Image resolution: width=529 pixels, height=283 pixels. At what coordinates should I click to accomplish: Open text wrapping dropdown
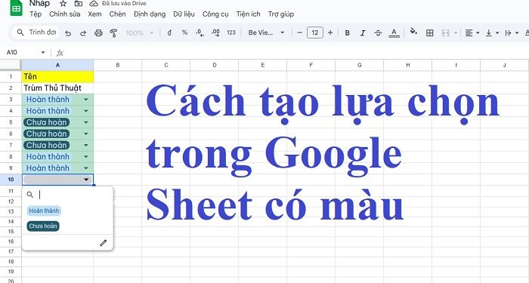click(x=512, y=32)
